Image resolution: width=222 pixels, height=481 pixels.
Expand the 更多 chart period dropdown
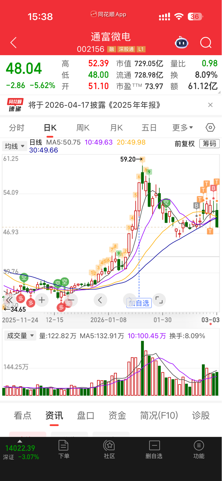[183, 127]
